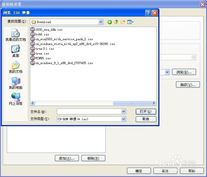Click the disc icon of true.iso
The height and width of the screenshot is (177, 207).
pos(33,53)
